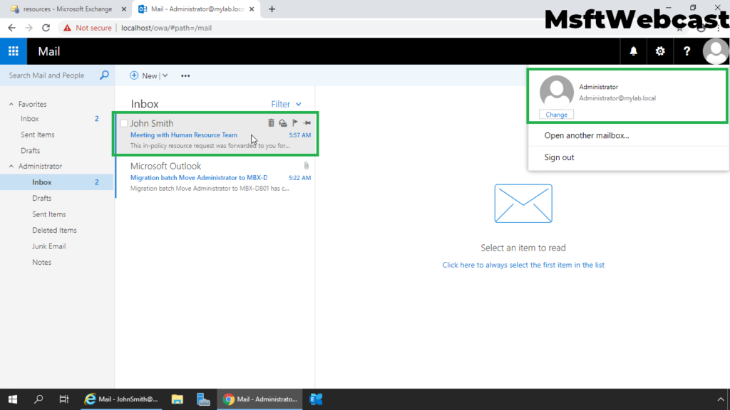This screenshot has height=410, width=730.
Task: Open the app launcher grid icon
Action: (x=14, y=51)
